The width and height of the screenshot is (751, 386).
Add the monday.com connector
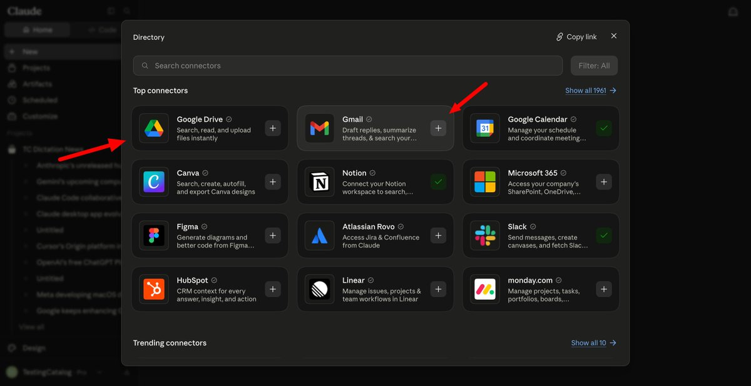coord(604,289)
